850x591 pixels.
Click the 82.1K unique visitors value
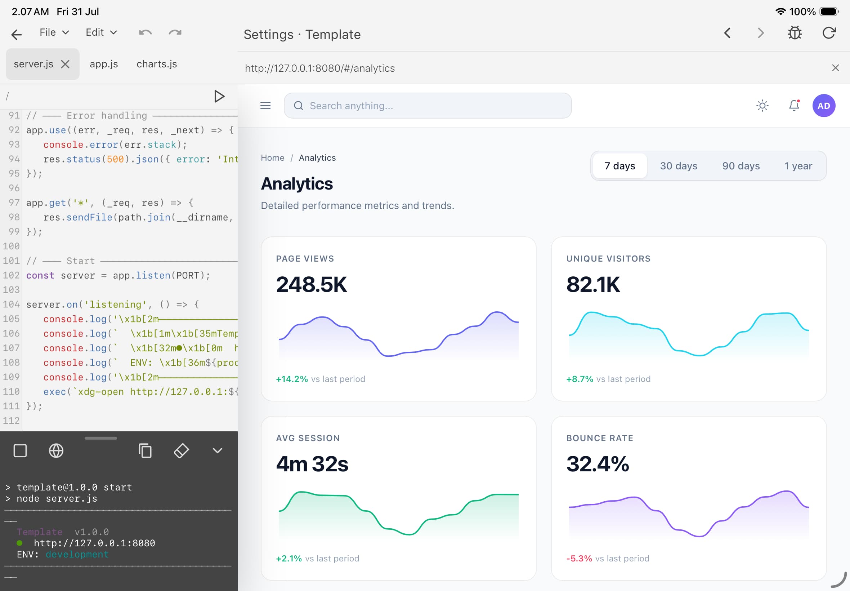coord(593,284)
